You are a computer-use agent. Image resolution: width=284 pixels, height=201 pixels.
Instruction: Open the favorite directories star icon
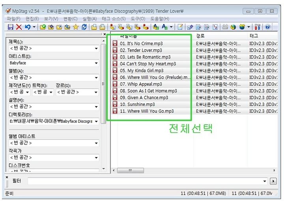coord(76,27)
